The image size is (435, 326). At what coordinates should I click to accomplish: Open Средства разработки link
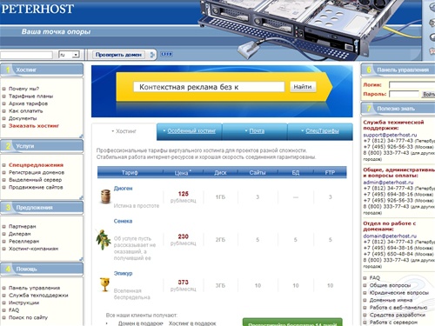tap(398, 315)
